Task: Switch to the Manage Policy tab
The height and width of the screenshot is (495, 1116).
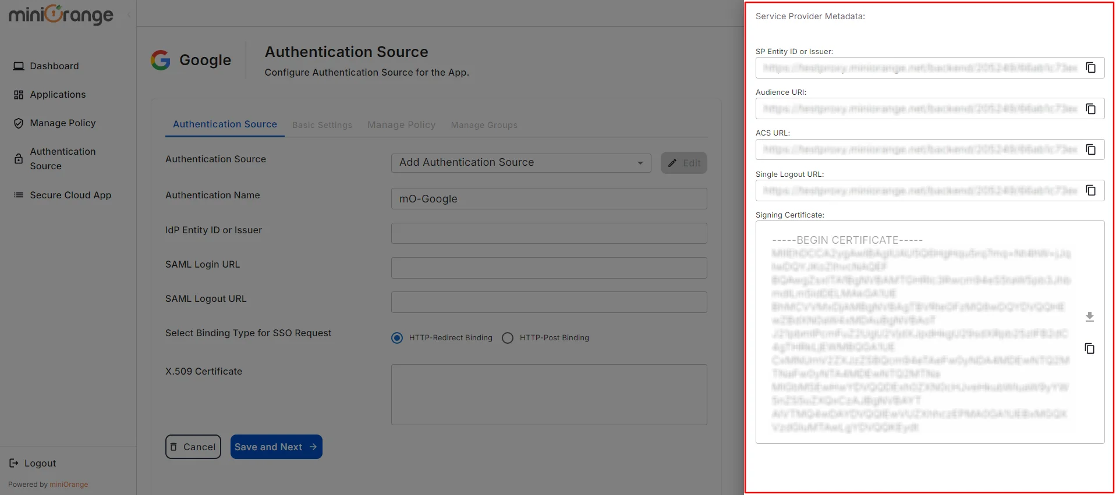Action: pos(401,125)
